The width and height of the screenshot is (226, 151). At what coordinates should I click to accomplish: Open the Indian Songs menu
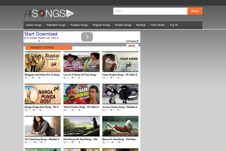pos(34,25)
